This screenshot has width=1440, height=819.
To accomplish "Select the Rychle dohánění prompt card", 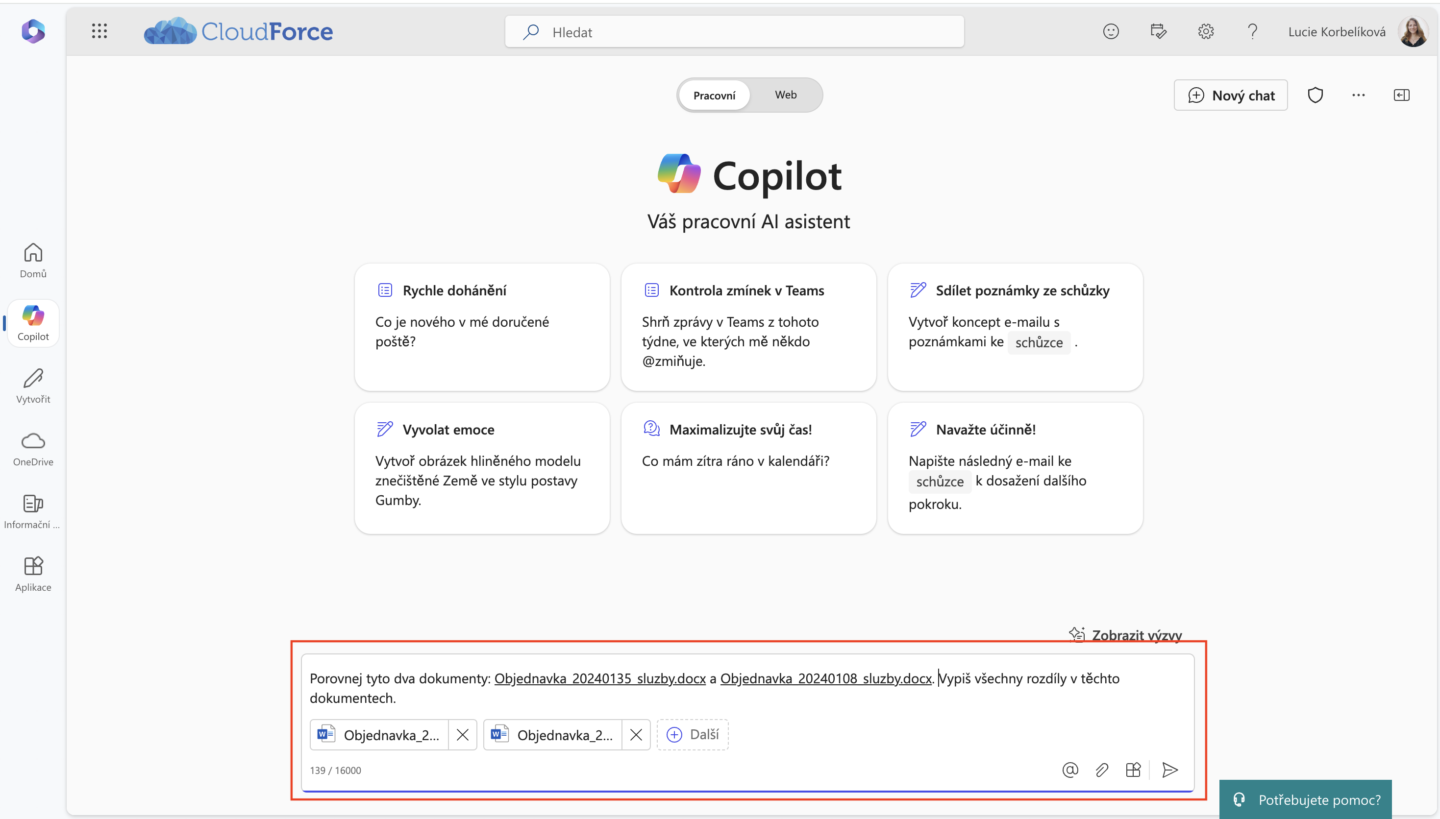I will point(482,327).
